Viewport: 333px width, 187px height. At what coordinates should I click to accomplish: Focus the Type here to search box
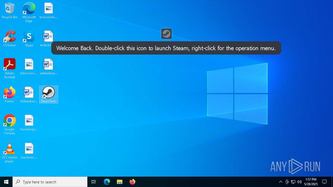tap(50, 182)
